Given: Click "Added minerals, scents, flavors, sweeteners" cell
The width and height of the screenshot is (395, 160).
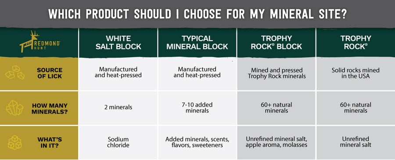Looking at the screenshot, I should (x=197, y=143).
